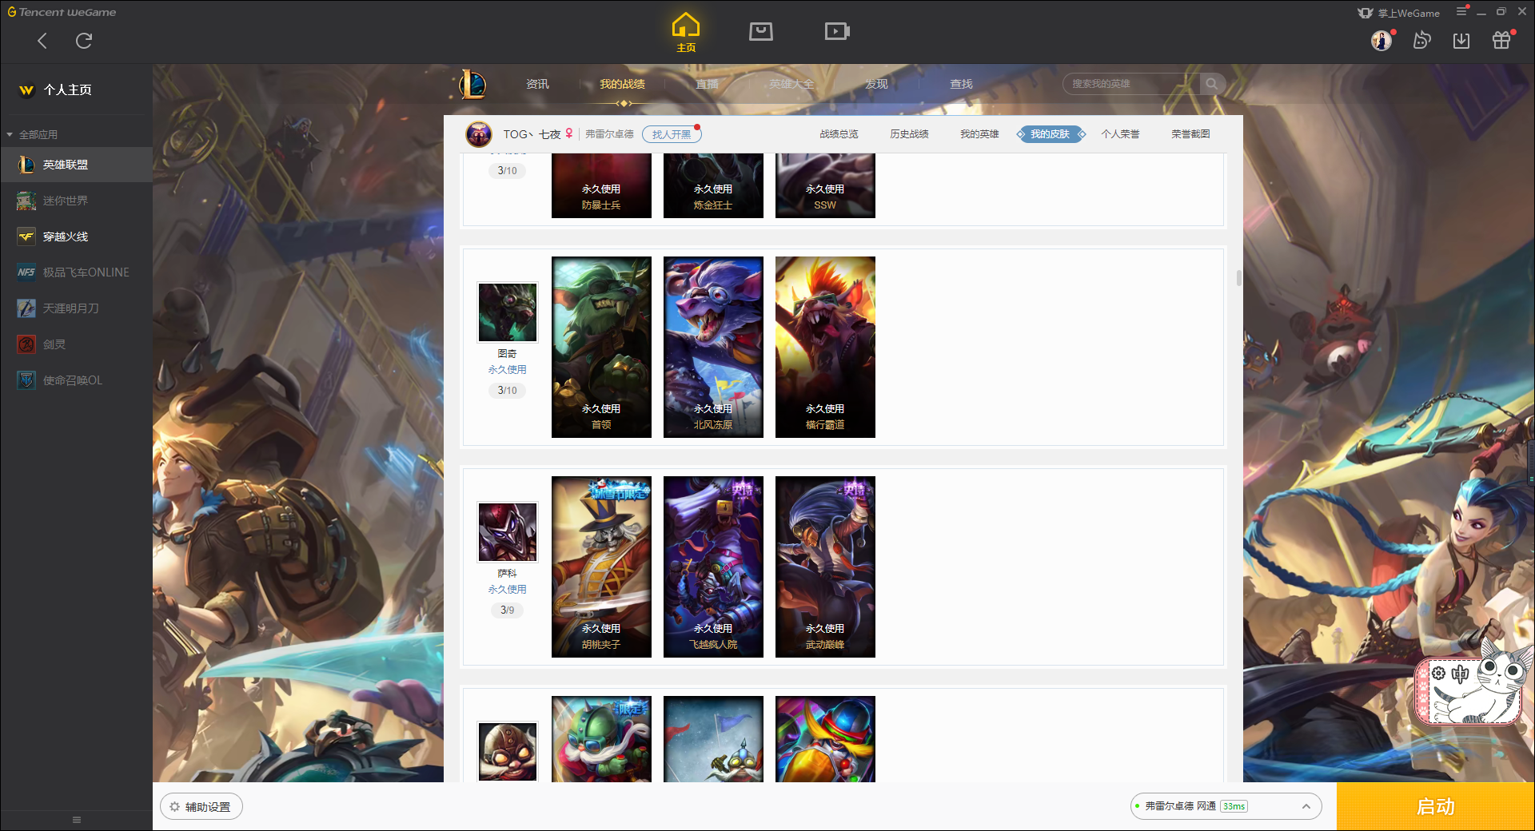Click the cat mascot input widget

(x=1471, y=686)
